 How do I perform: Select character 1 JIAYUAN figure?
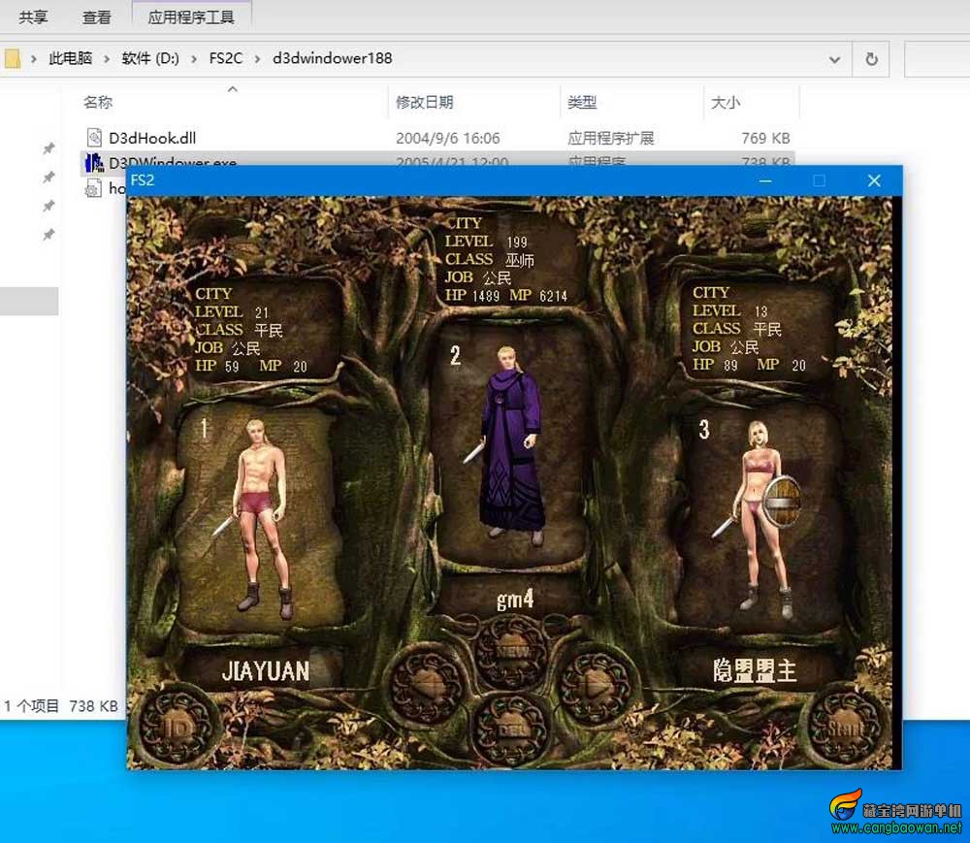pyautogui.click(x=262, y=518)
